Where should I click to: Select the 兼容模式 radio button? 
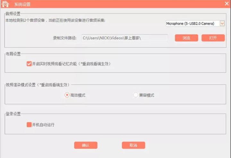point(135,95)
